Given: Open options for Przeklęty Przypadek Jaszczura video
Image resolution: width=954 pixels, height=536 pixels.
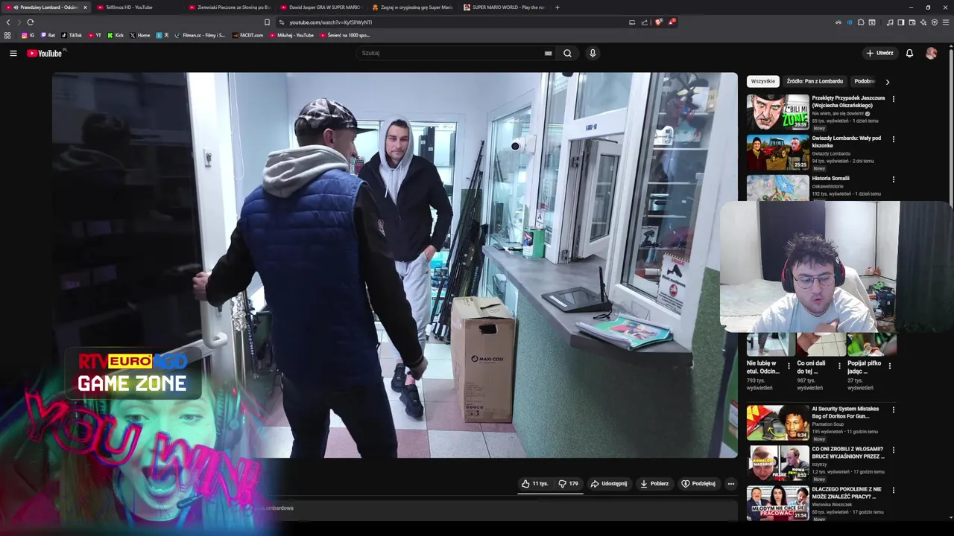Looking at the screenshot, I should coord(893,99).
